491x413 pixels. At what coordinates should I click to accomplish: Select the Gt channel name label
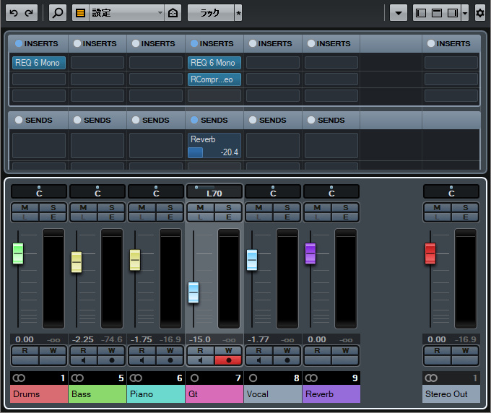214,394
